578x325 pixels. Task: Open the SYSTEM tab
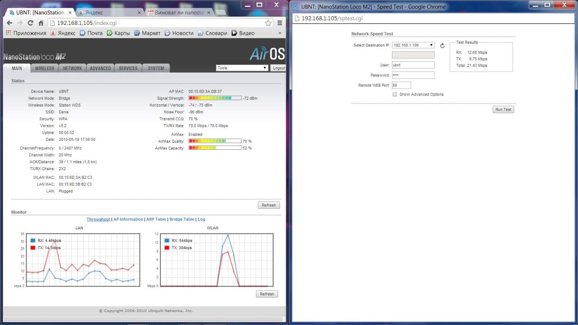(x=156, y=68)
